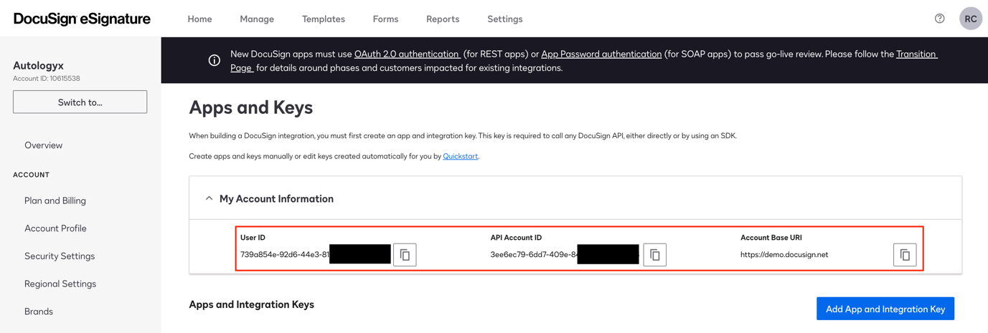Image resolution: width=988 pixels, height=333 pixels.
Task: Open Account Profile in sidebar
Action: click(55, 228)
